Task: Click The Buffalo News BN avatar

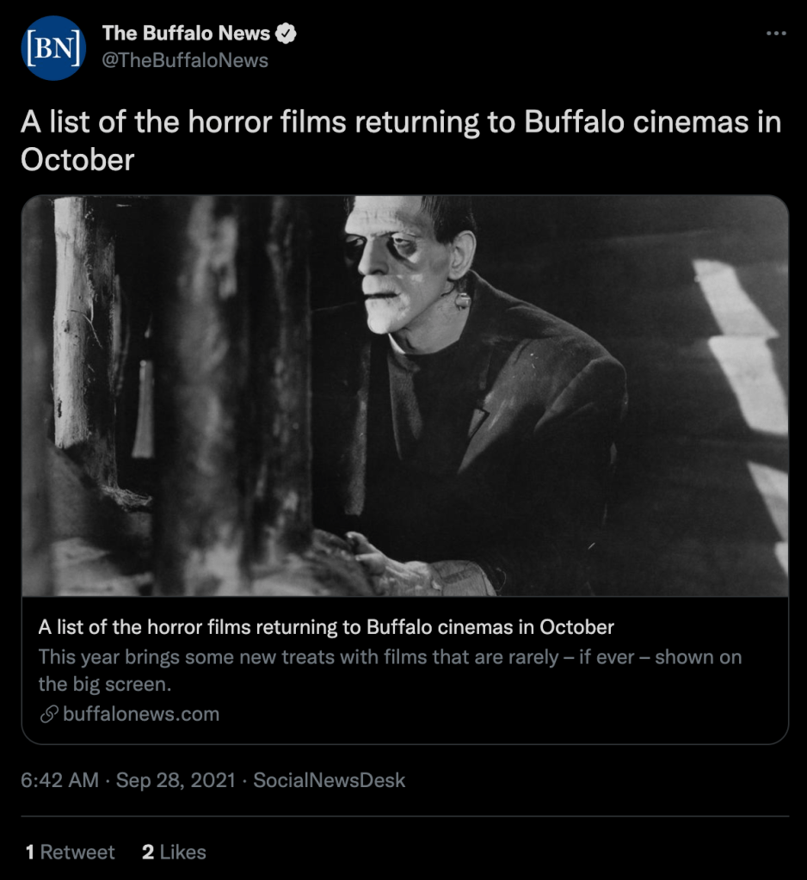Action: coord(53,47)
